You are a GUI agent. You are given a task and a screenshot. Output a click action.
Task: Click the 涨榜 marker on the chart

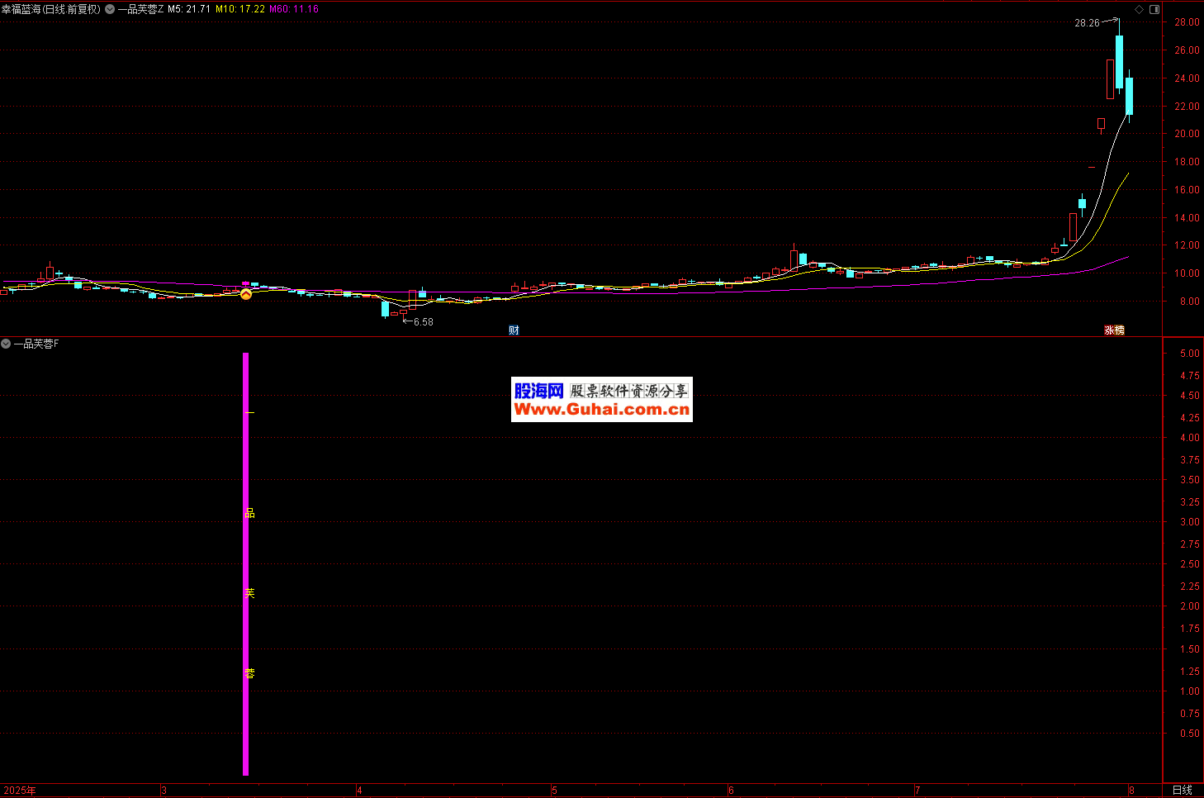[1115, 330]
